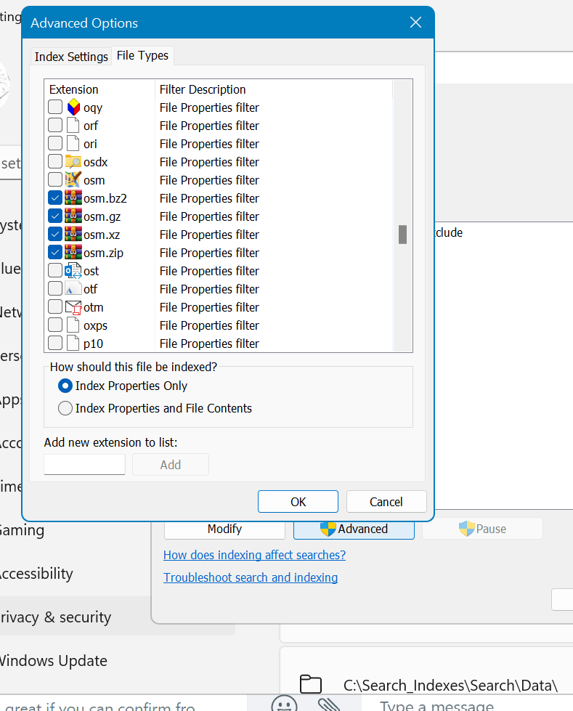
Task: Select the oxps extension row text
Action: pyautogui.click(x=95, y=326)
